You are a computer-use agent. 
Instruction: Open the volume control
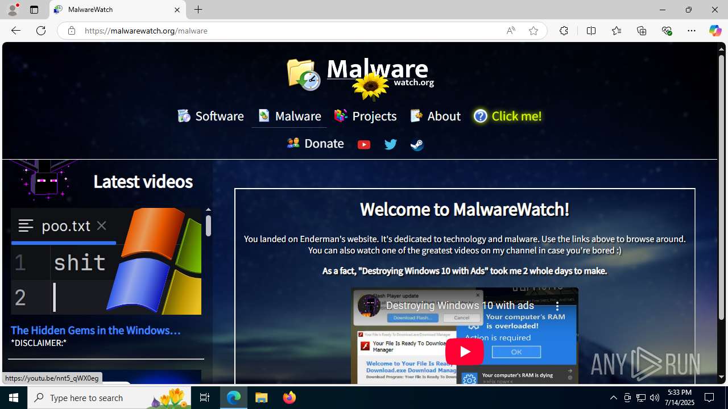654,398
